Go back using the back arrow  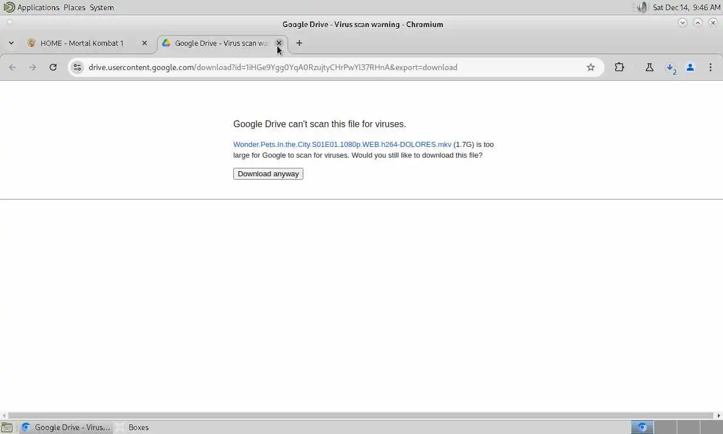[12, 67]
